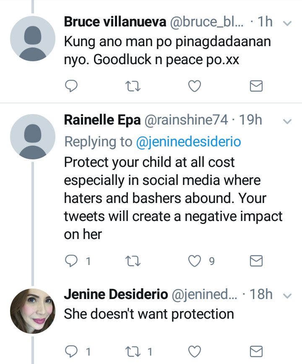Share Rainelle Epa's tweet by message icon
This screenshot has width=302, height=364.
[256, 261]
